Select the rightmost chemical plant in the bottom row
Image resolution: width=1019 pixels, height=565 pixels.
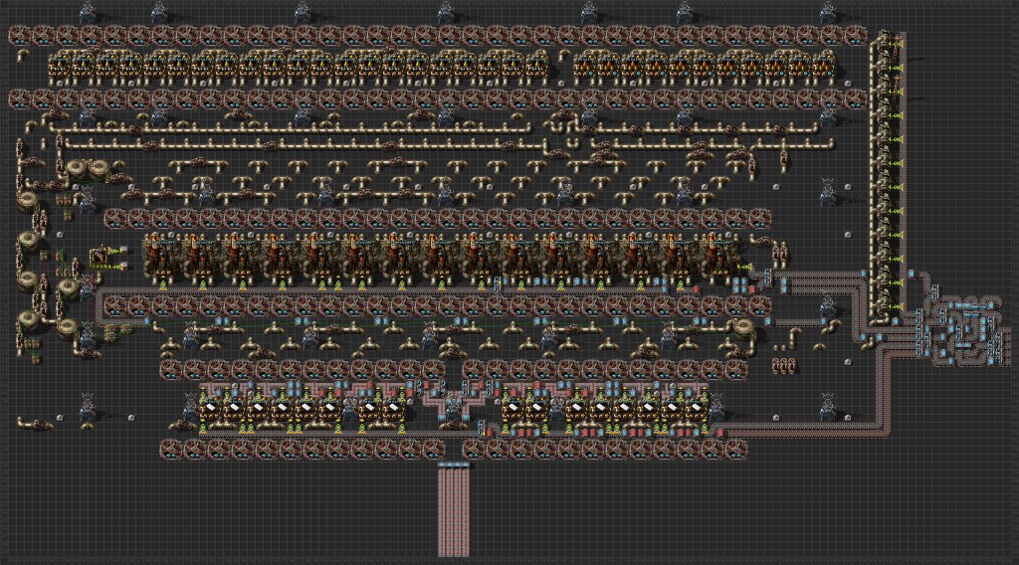[696, 411]
